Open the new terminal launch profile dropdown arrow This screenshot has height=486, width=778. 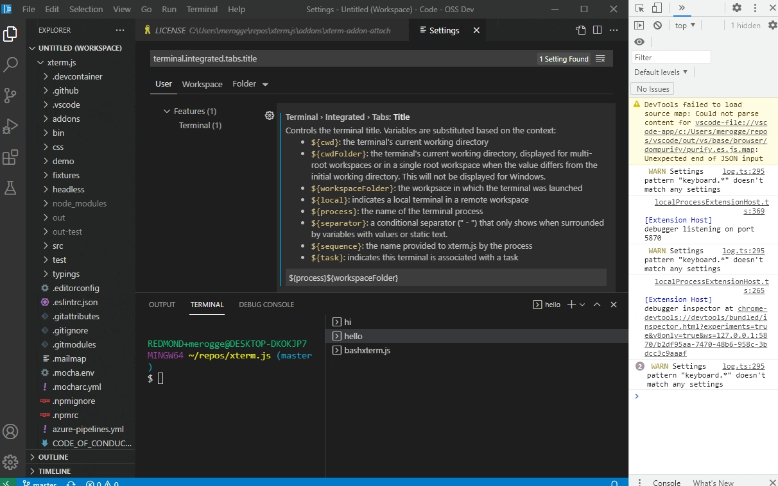[x=583, y=305]
